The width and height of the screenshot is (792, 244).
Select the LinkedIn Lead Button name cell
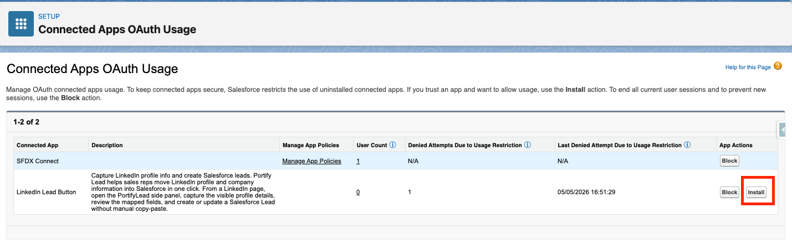pos(46,192)
